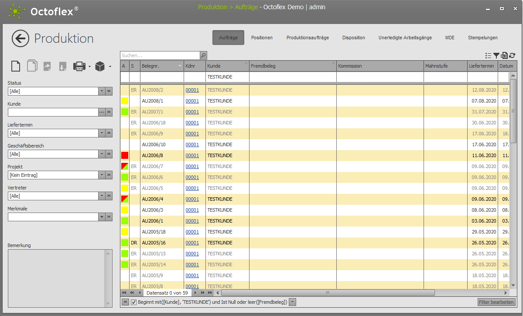Click the 3D box package icon
The height and width of the screenshot is (316, 523).
[x=100, y=66]
